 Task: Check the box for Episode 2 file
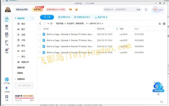pyautogui.click(x=40, y=52)
